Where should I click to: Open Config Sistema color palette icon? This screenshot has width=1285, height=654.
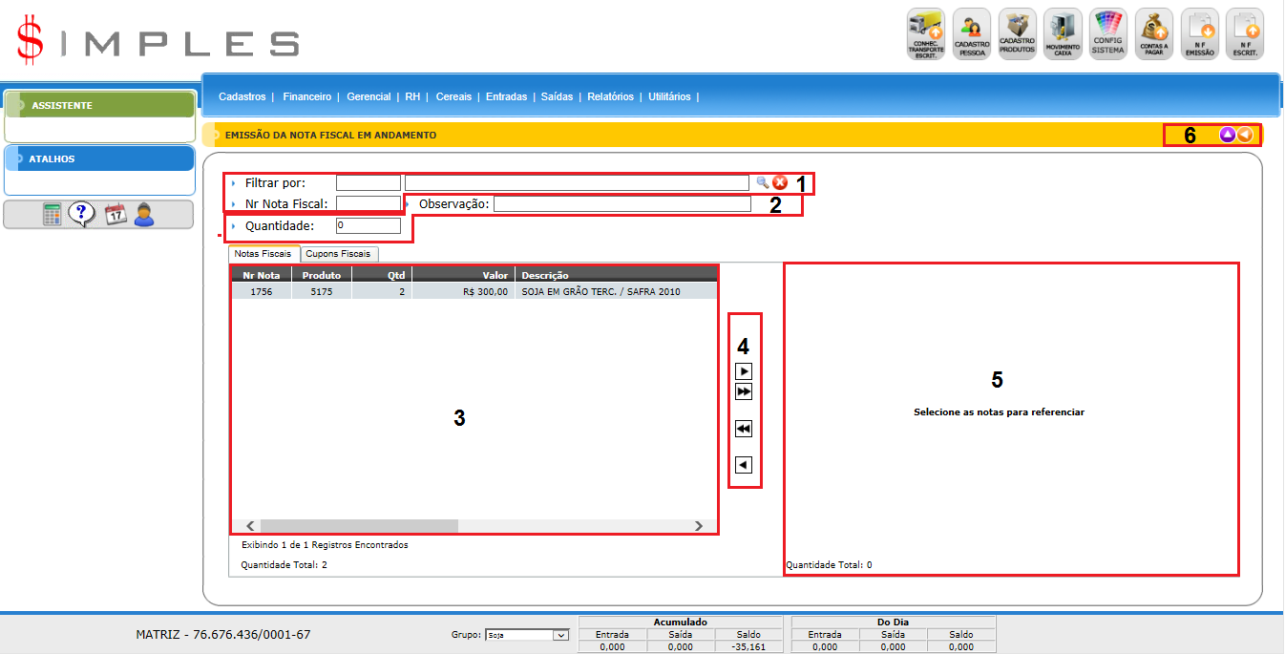click(x=1108, y=33)
